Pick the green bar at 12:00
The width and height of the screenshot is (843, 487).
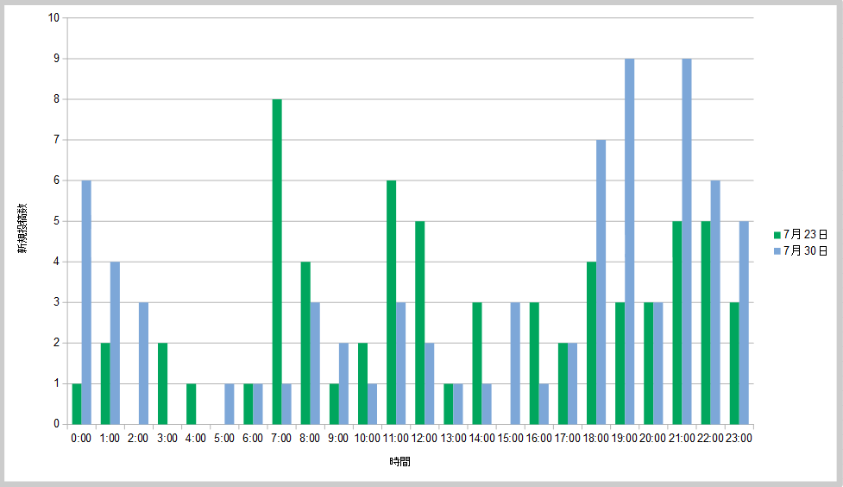(419, 322)
